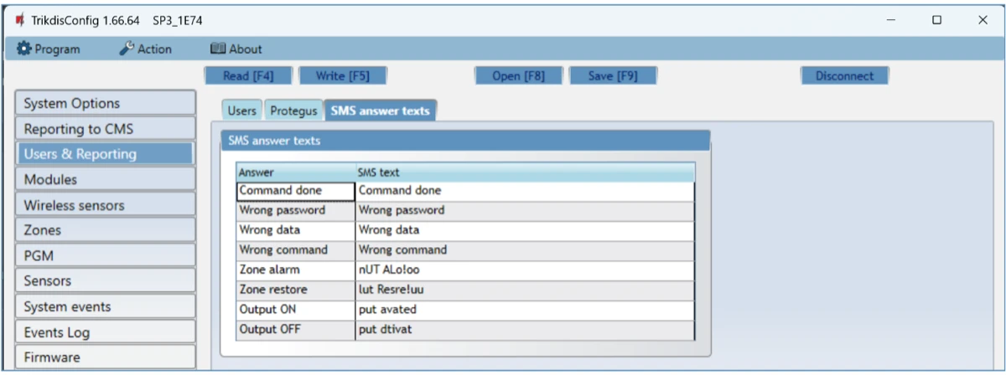The width and height of the screenshot is (1006, 375).
Task: Open the Wireless sensors section
Action: pyautogui.click(x=105, y=205)
